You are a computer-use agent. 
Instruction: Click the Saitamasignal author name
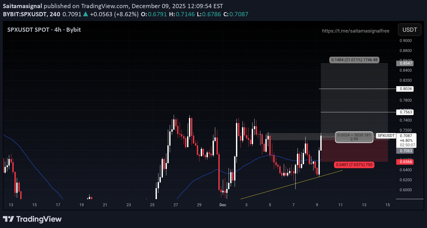tap(22, 6)
